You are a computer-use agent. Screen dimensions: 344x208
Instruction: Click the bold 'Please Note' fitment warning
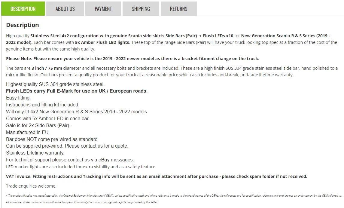click(132, 59)
